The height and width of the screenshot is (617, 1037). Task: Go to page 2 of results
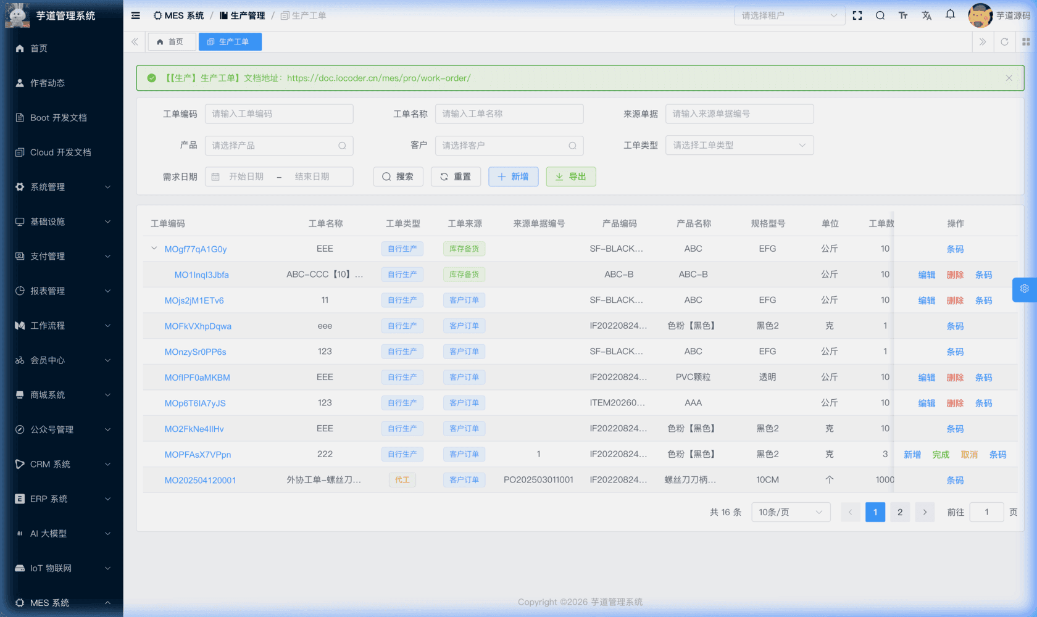point(899,512)
